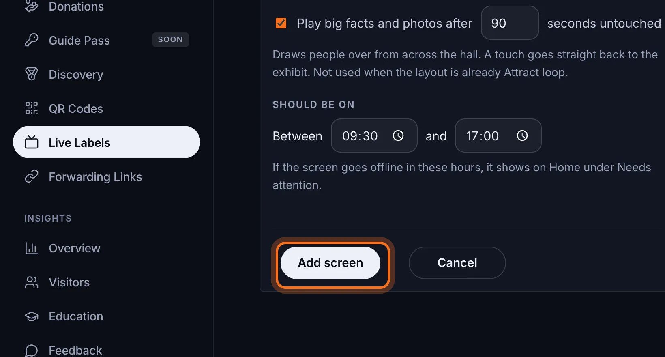Click the 'seconds untouched' label
Image resolution: width=665 pixels, height=357 pixels.
pos(604,23)
